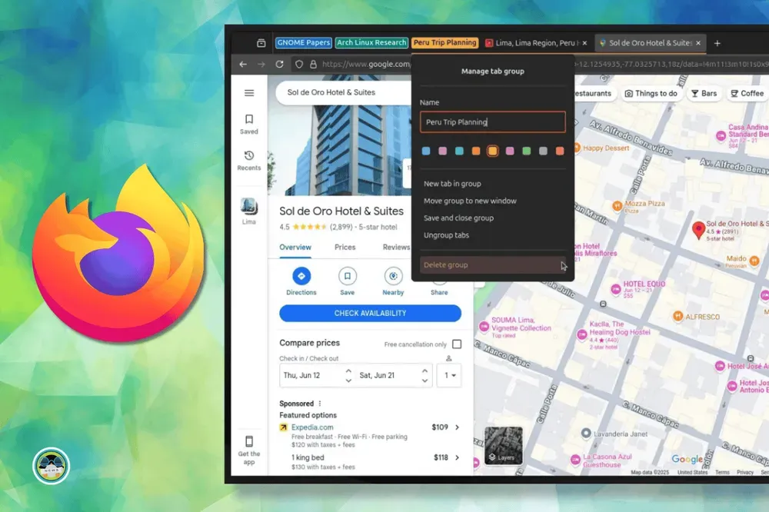Expand the 1 king bed $118 option
The height and width of the screenshot is (512, 769).
click(x=458, y=457)
